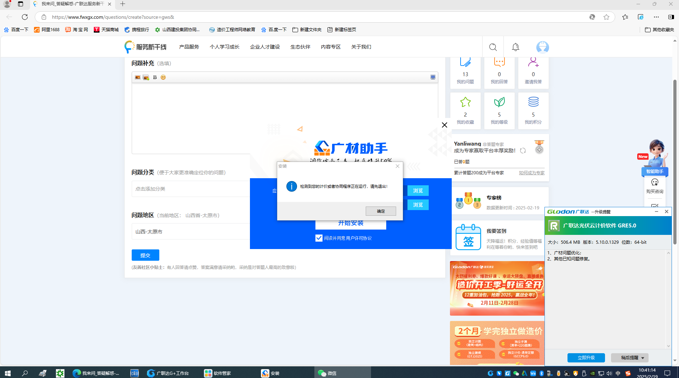Open the user avatar in site header
Image resolution: width=679 pixels, height=378 pixels.
click(x=542, y=47)
